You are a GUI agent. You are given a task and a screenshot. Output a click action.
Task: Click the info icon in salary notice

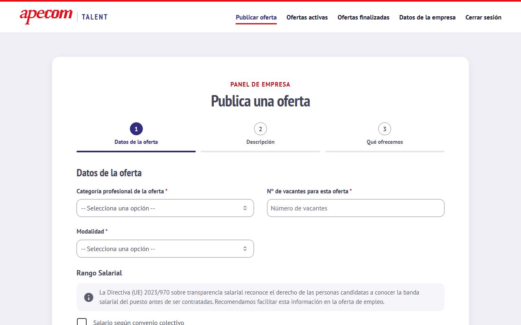(89, 297)
